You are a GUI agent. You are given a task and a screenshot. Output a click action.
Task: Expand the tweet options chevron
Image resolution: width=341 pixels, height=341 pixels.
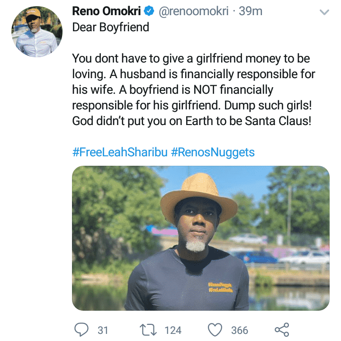pyautogui.click(x=324, y=13)
